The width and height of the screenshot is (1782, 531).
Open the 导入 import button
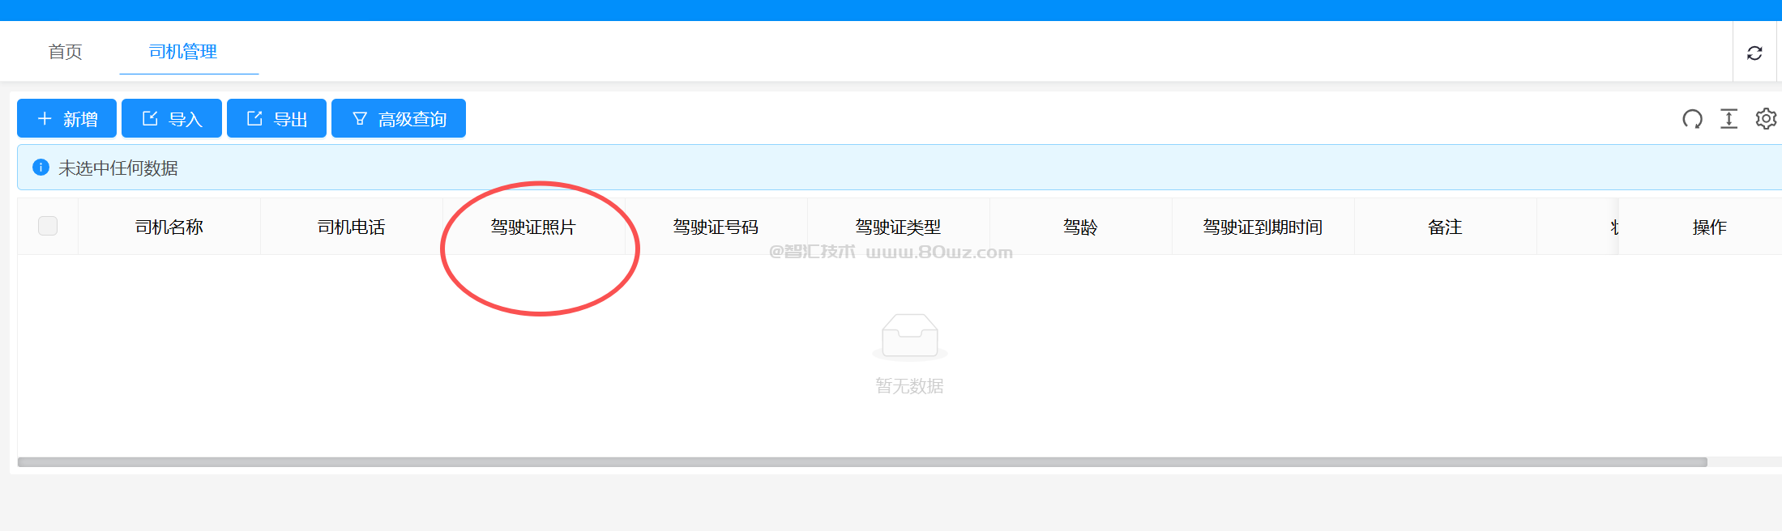pos(172,118)
